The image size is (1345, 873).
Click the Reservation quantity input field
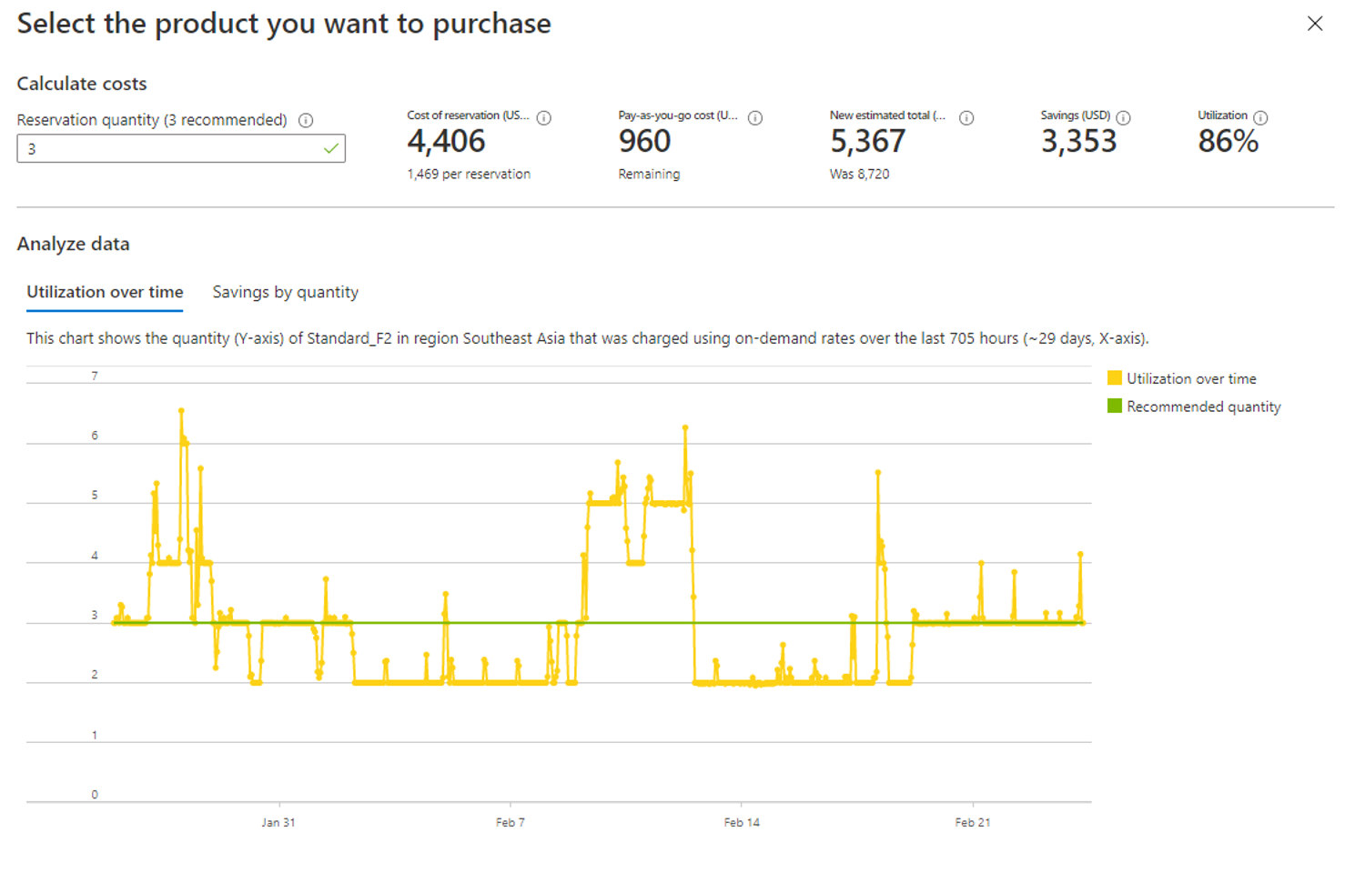click(x=168, y=148)
